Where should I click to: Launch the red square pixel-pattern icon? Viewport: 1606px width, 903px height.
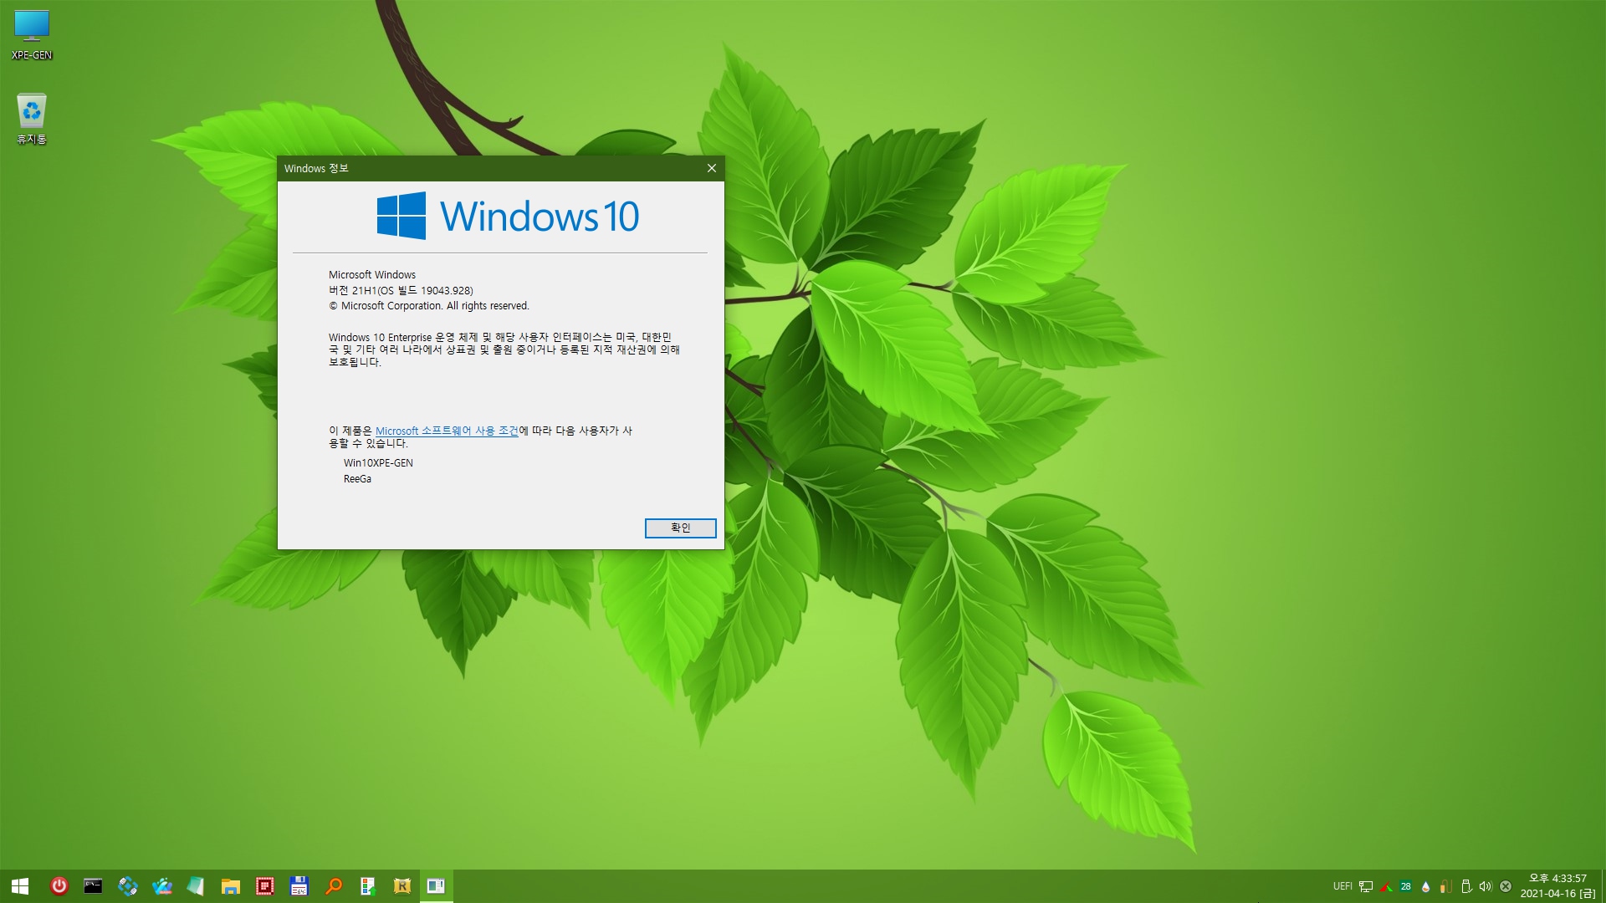point(265,886)
